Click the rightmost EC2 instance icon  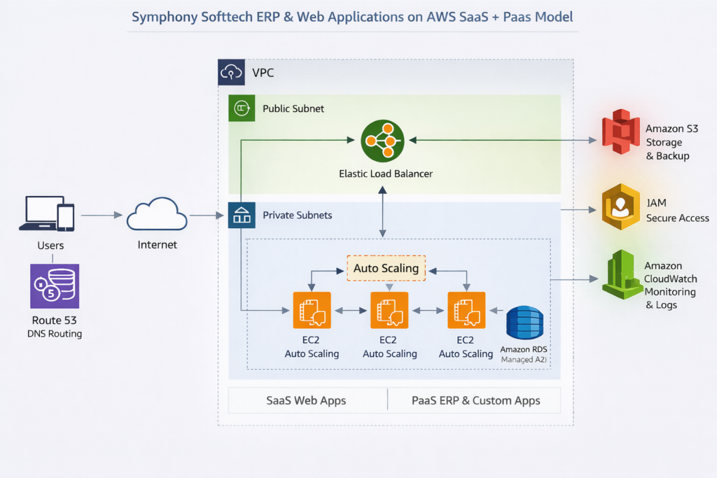tap(466, 309)
